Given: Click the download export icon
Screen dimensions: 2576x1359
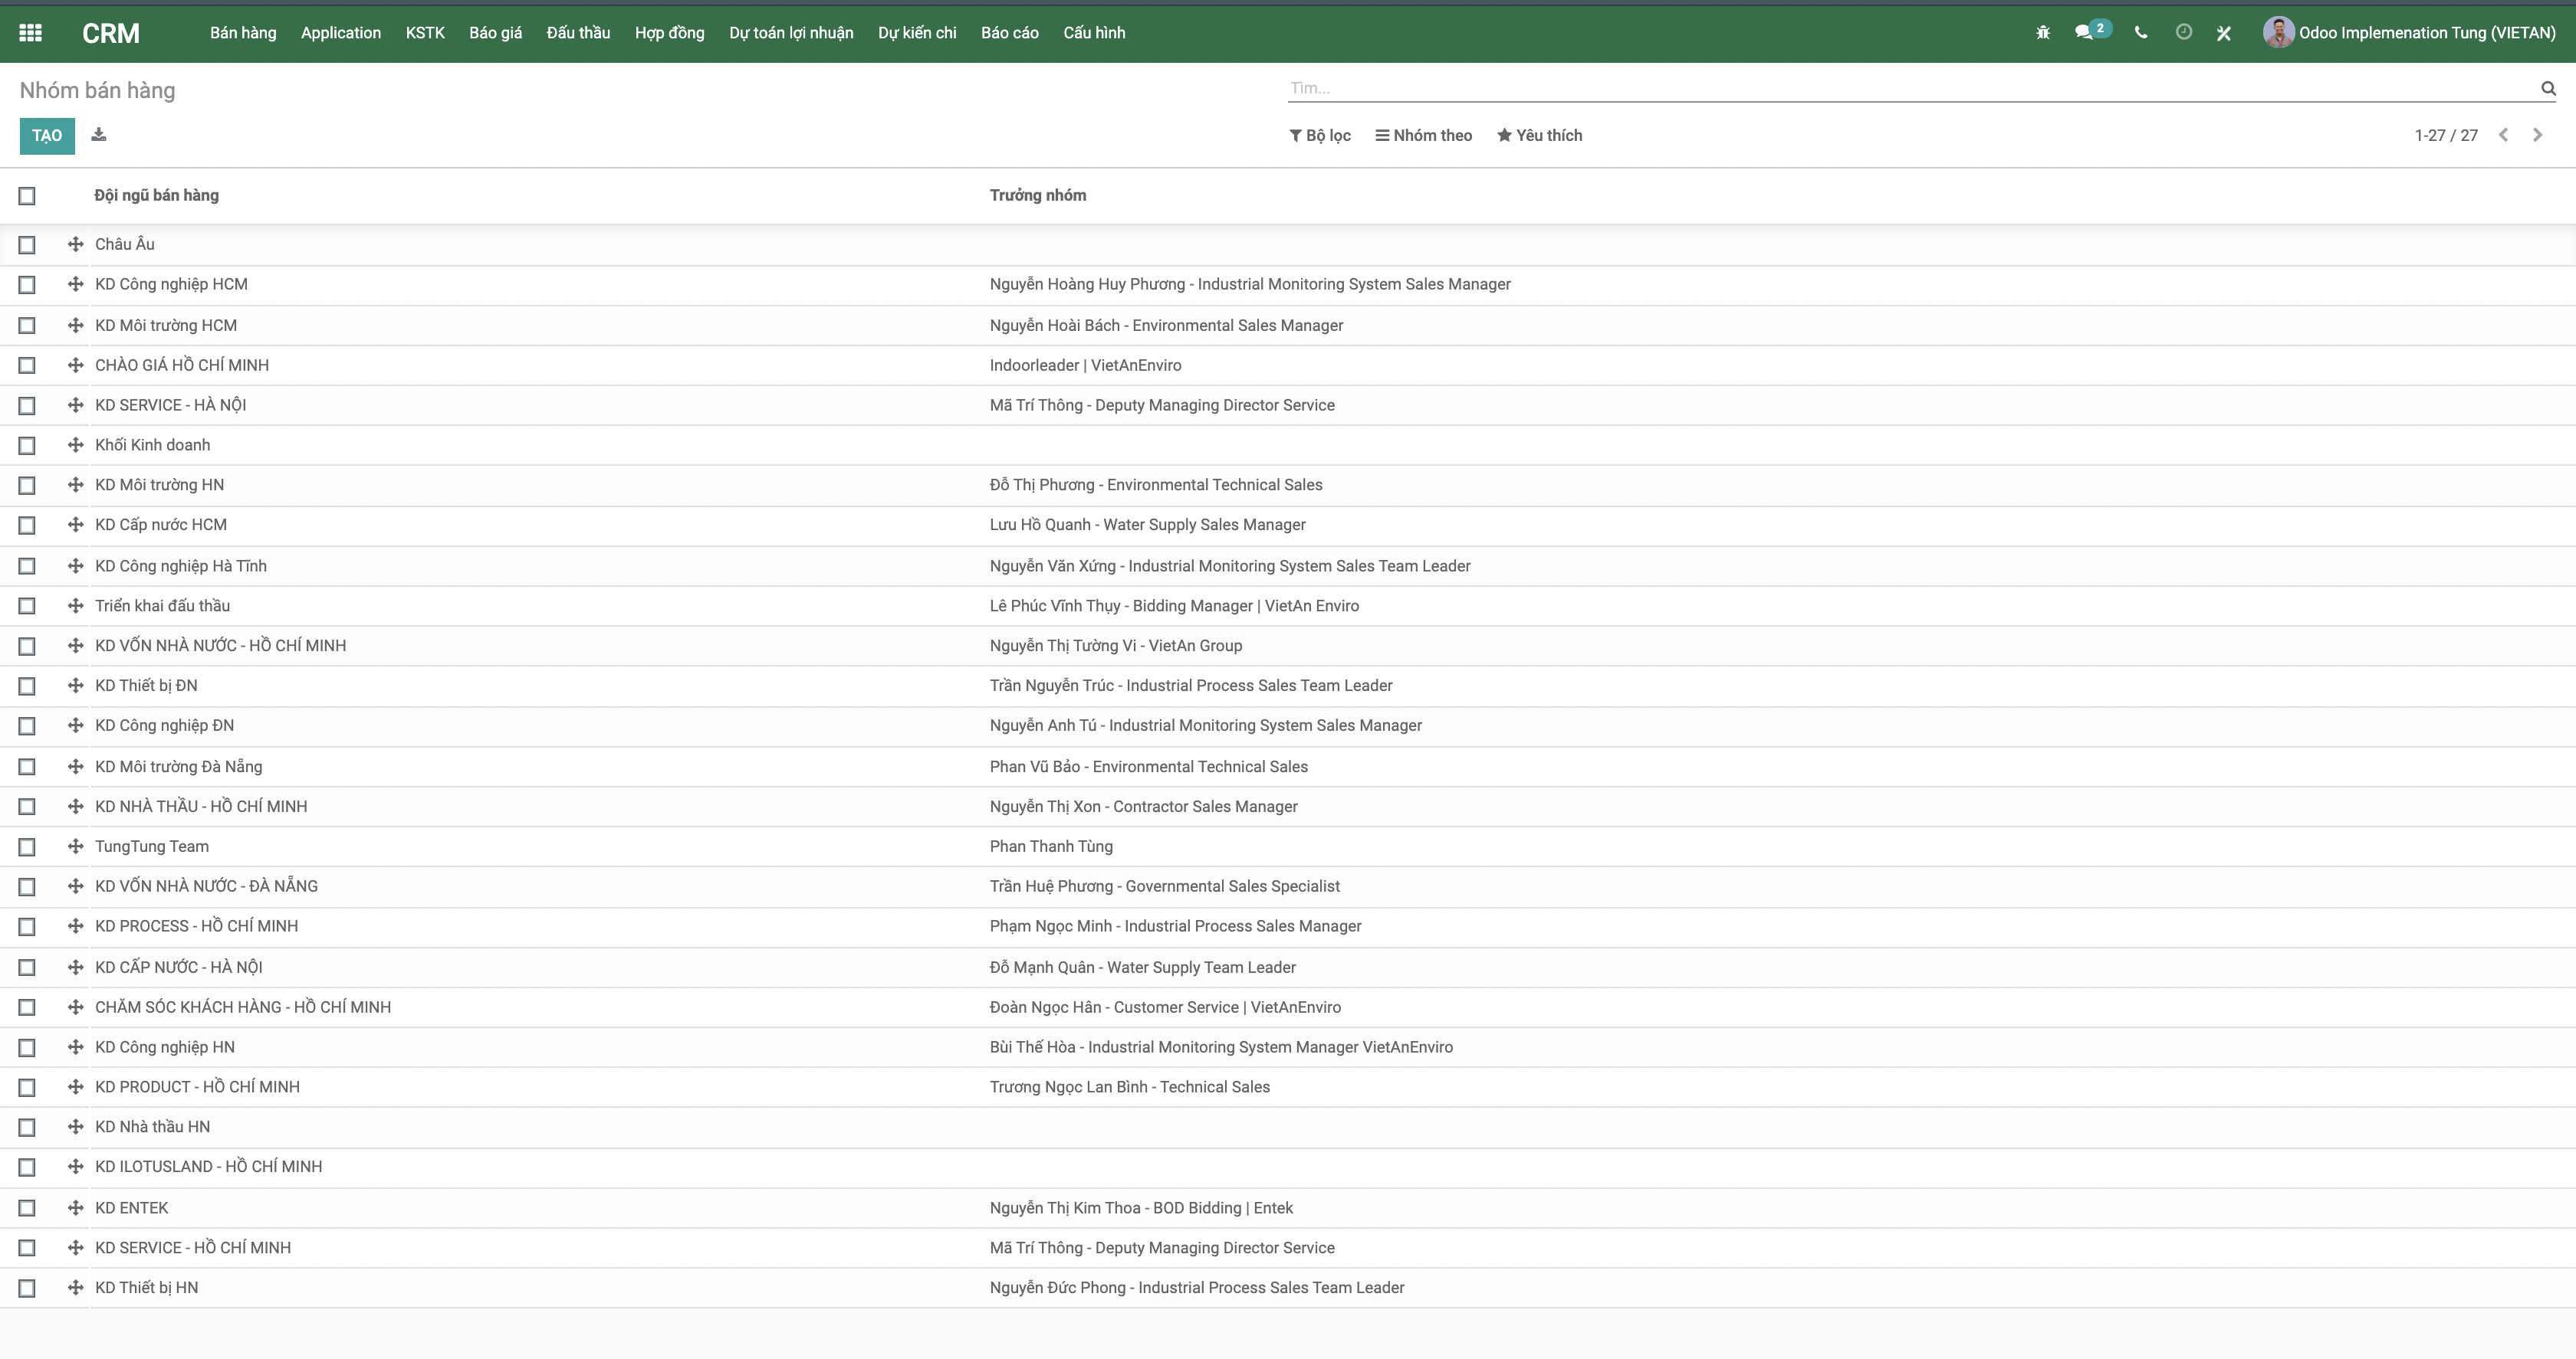Looking at the screenshot, I should pyautogui.click(x=98, y=135).
